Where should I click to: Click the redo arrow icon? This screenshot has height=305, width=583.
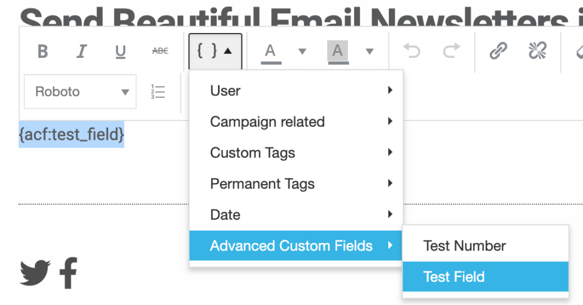[x=451, y=52]
